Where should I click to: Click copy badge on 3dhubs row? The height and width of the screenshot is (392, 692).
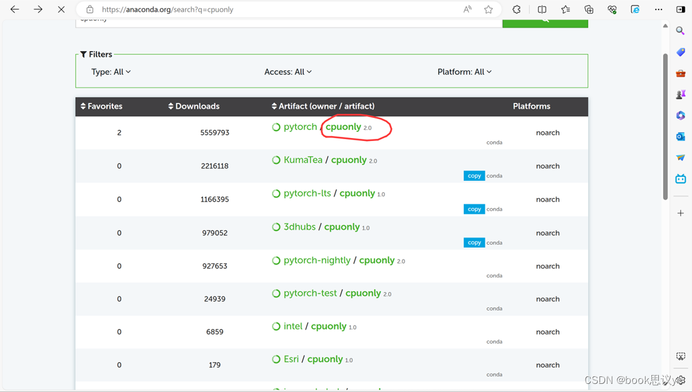tap(474, 243)
